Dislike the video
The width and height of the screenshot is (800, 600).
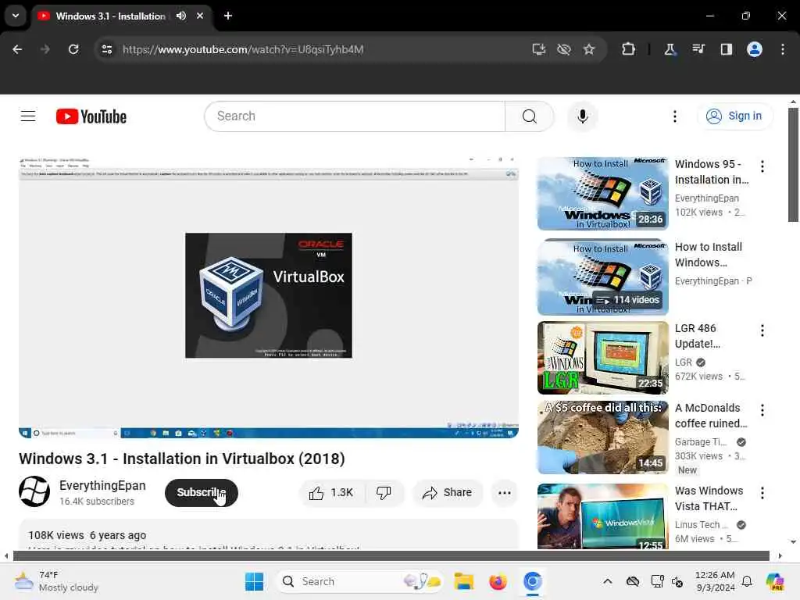coord(384,493)
